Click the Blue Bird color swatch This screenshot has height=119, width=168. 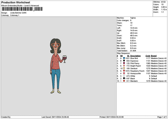[x=124, y=58]
